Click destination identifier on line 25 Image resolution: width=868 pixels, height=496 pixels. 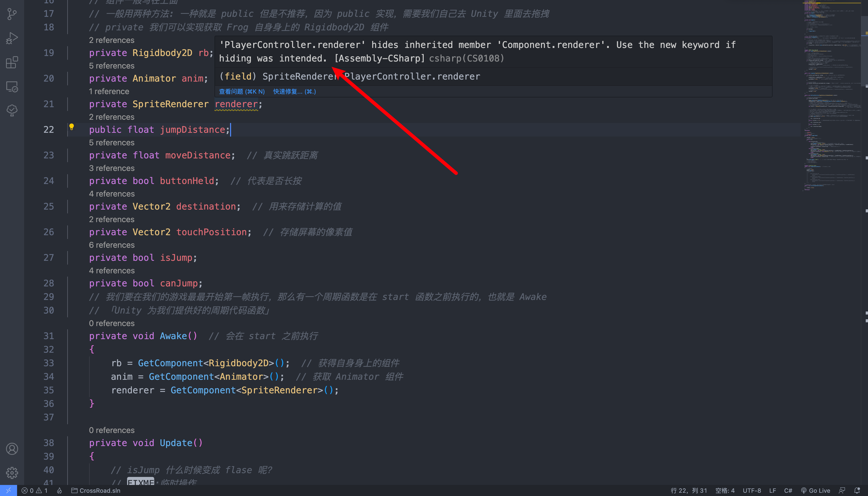(206, 206)
